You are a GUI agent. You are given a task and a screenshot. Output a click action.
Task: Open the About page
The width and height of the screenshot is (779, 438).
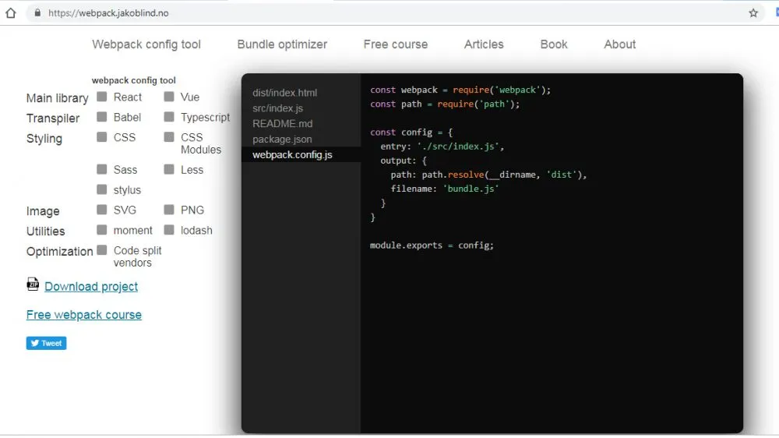click(x=619, y=44)
